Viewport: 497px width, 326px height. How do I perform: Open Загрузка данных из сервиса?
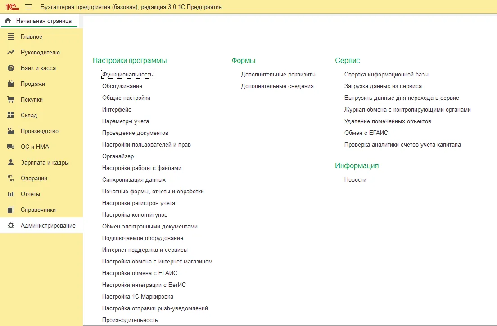point(383,86)
